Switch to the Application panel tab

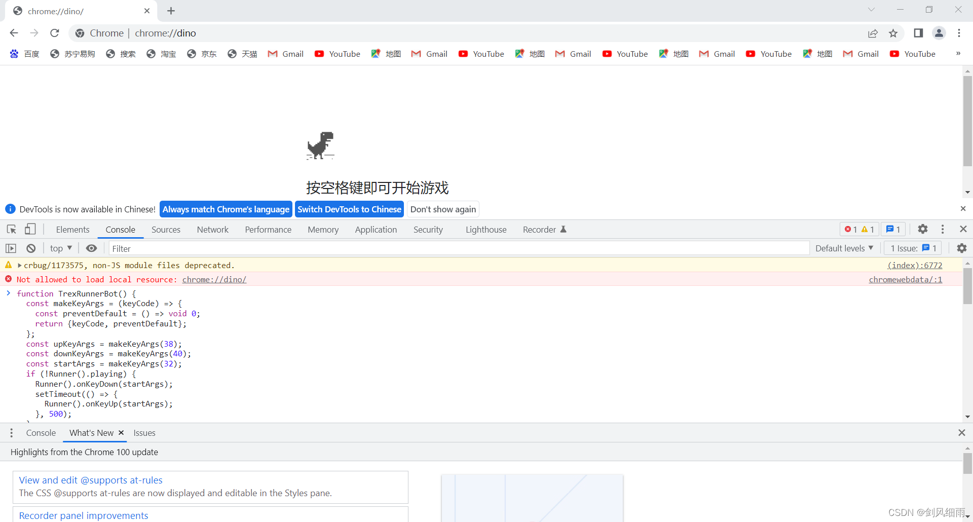pos(376,230)
